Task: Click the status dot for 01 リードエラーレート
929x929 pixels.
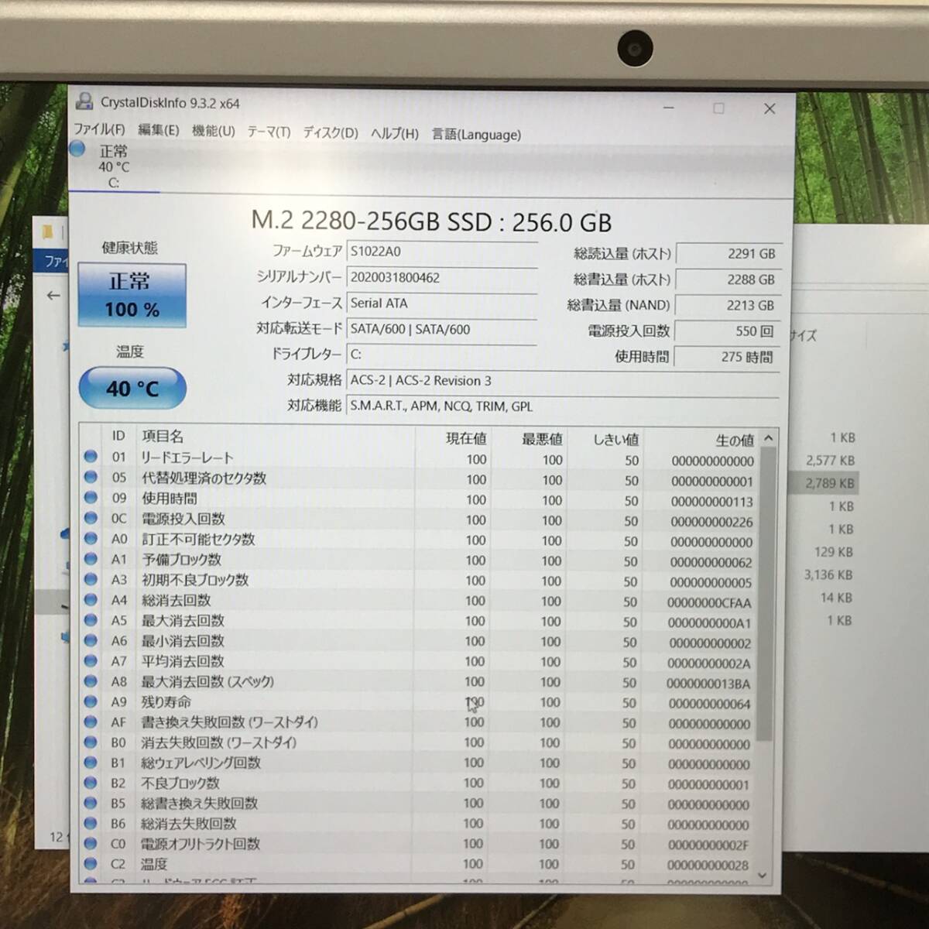Action: pos(91,457)
